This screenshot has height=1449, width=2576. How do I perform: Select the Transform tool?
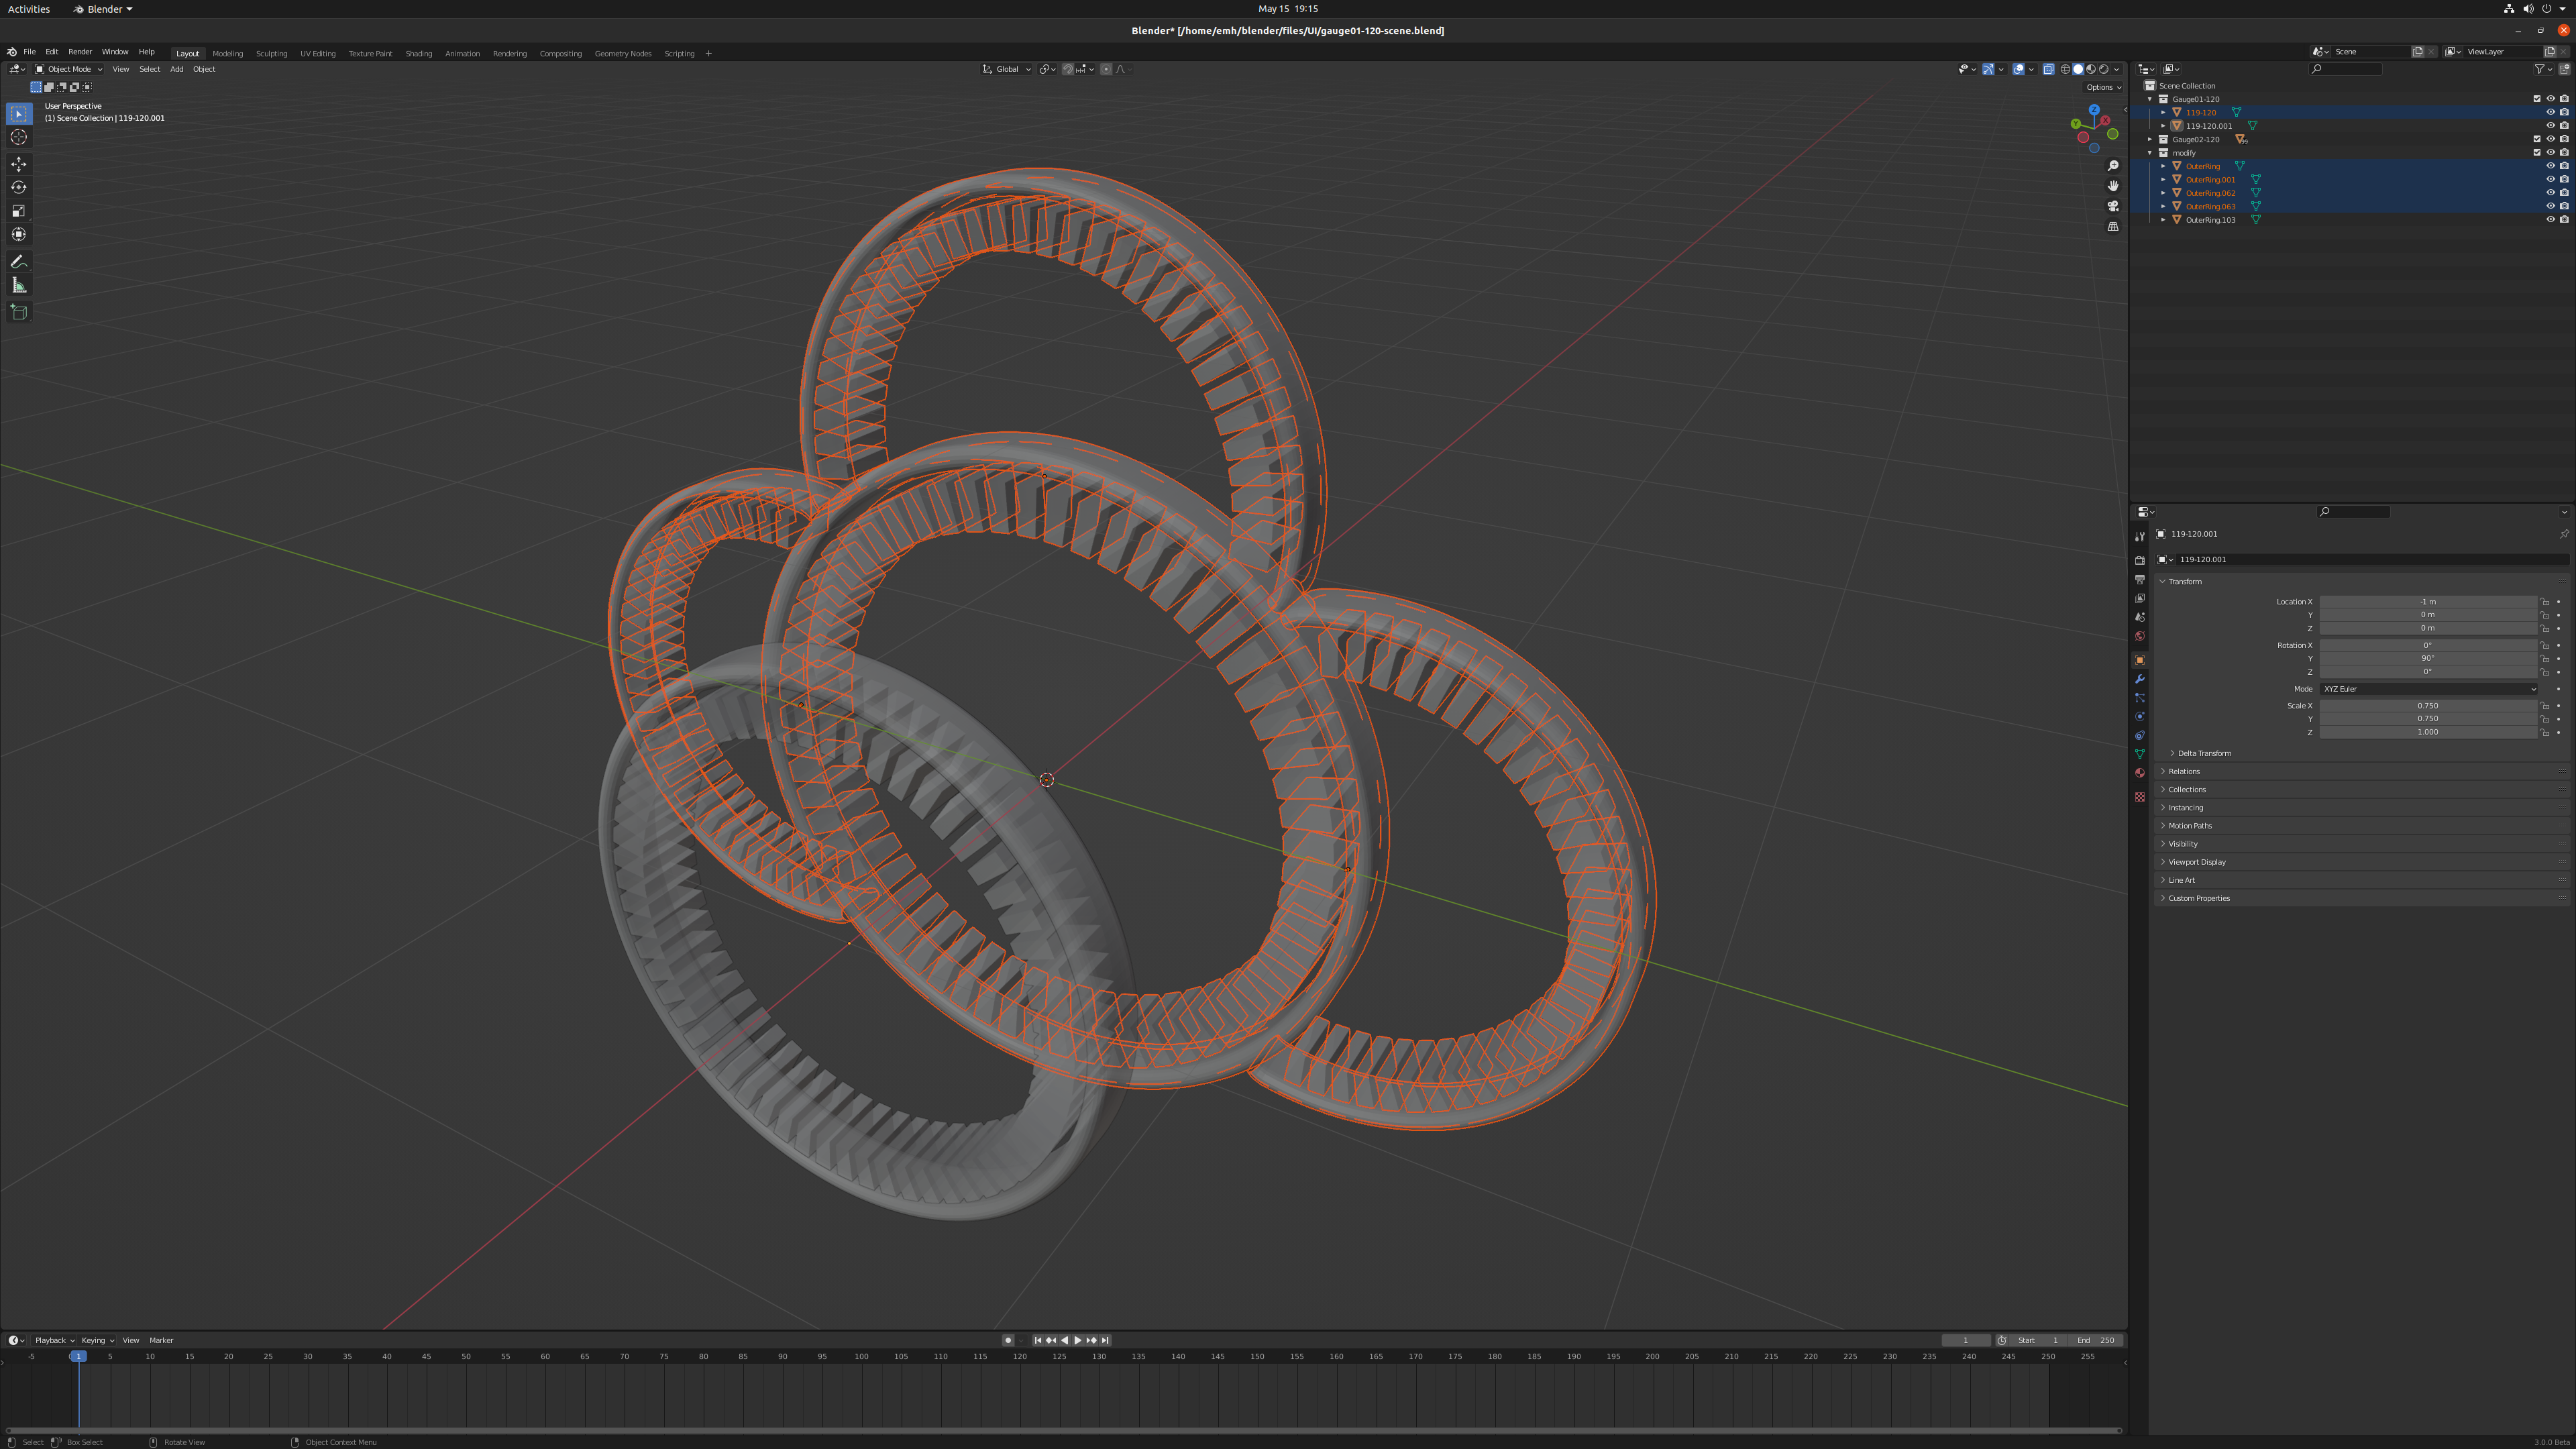click(18, 234)
